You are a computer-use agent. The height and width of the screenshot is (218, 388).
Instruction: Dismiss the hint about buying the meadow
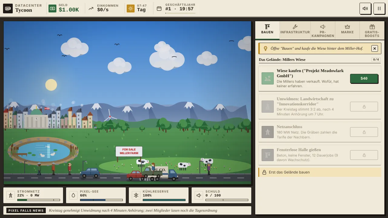point(375,48)
